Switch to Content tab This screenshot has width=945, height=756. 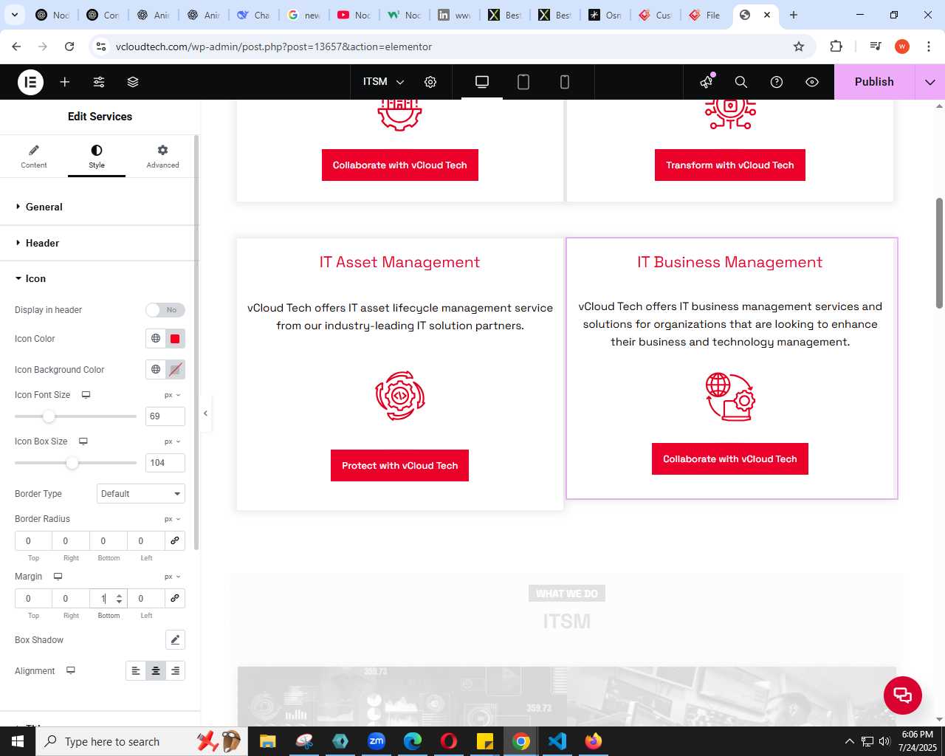tap(34, 157)
